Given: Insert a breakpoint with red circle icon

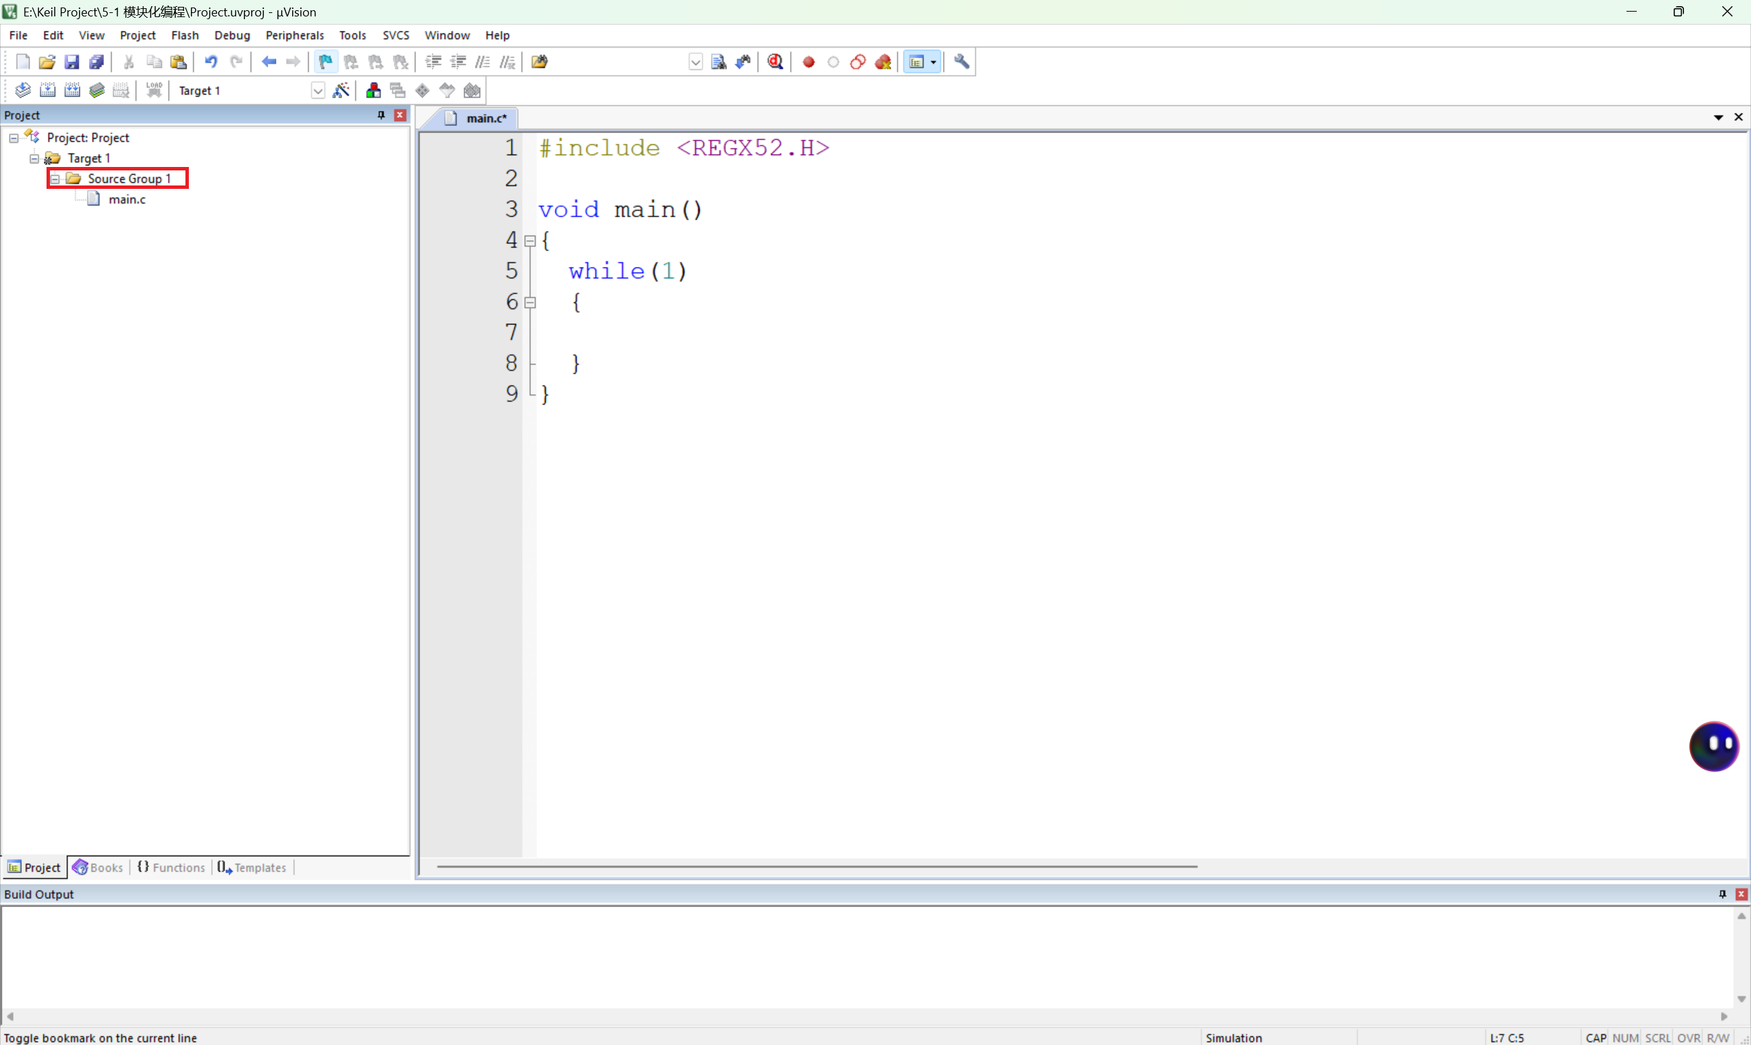Looking at the screenshot, I should [808, 62].
